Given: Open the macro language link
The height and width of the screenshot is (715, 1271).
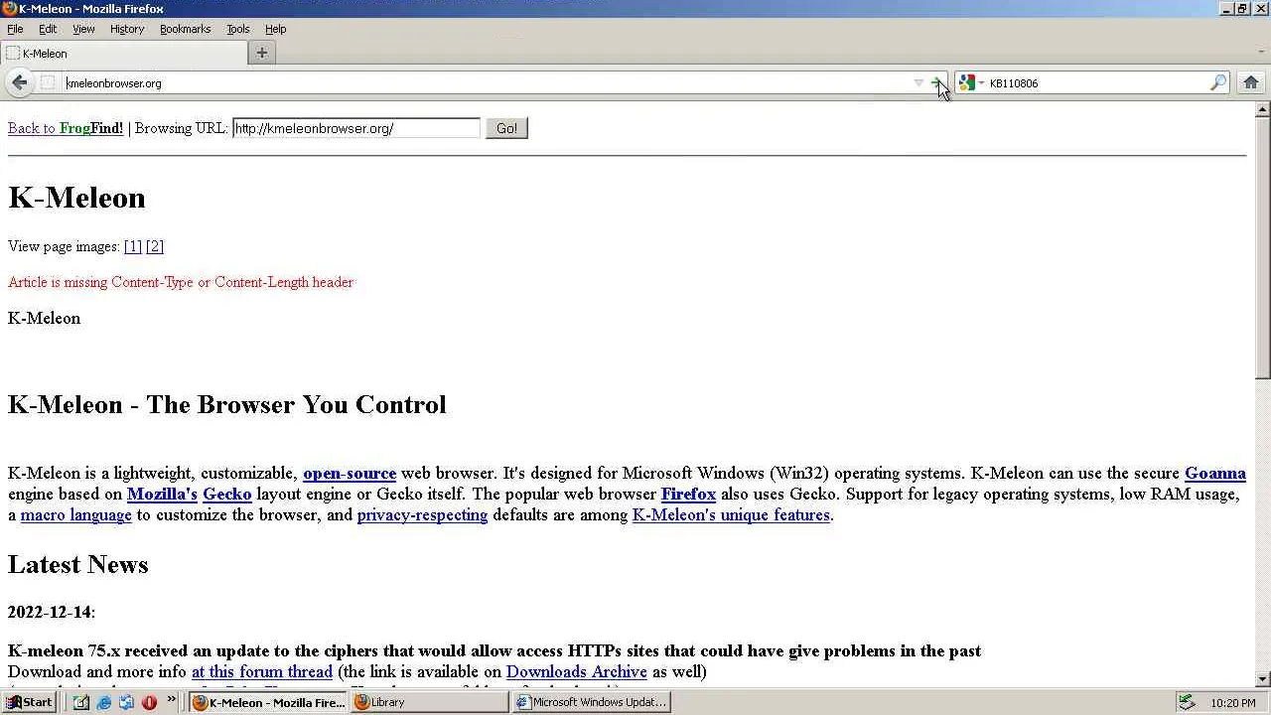Looking at the screenshot, I should [76, 515].
